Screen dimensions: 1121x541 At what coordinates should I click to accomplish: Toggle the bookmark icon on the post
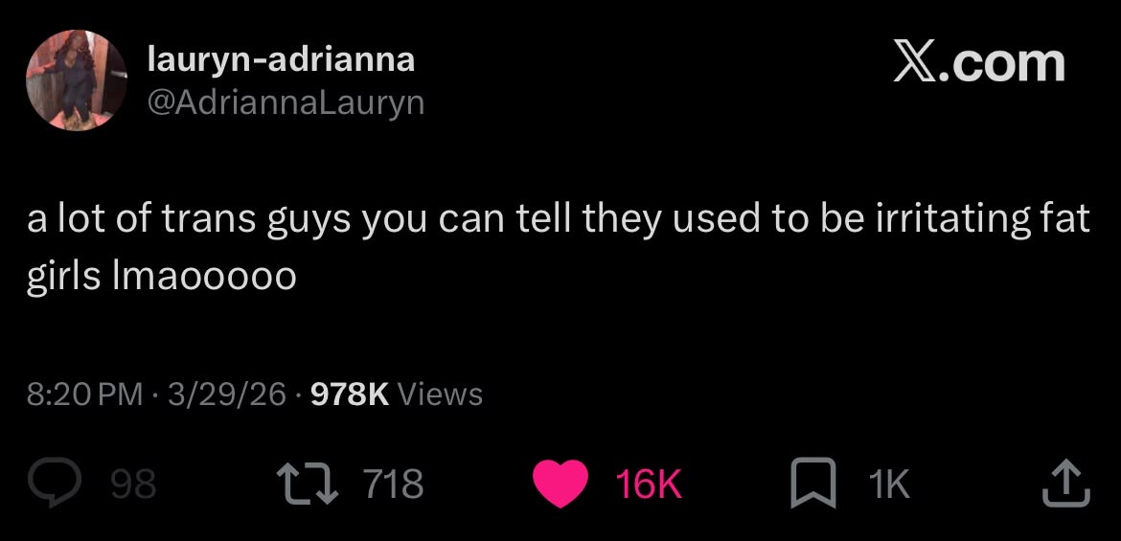point(812,483)
